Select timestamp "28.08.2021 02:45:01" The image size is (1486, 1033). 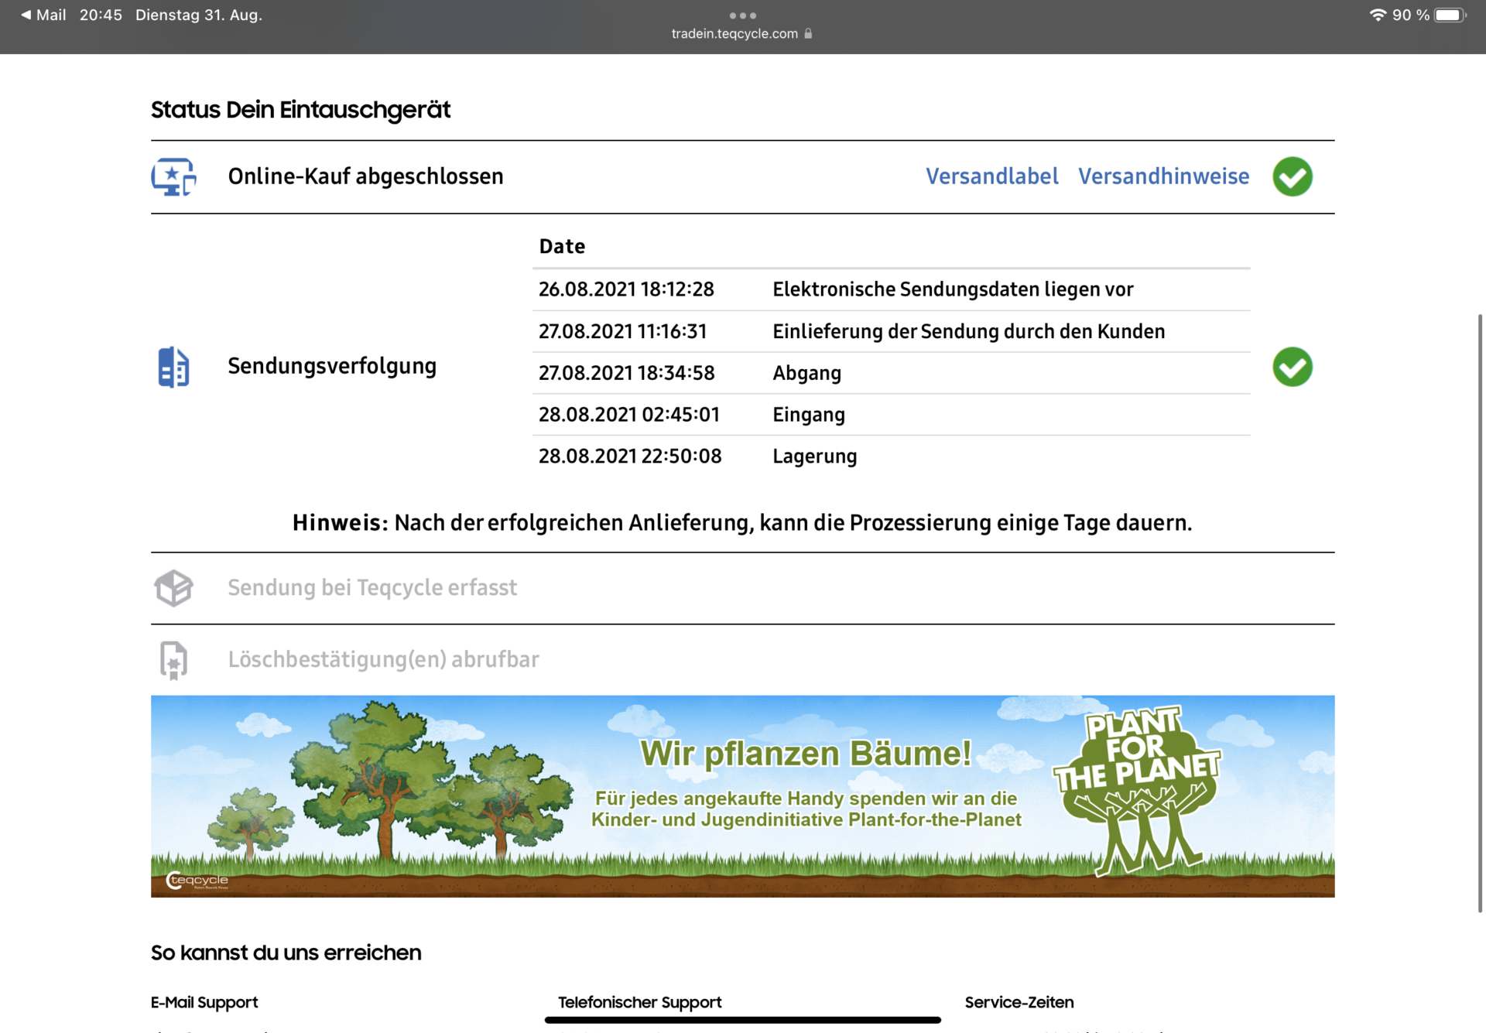pos(629,415)
